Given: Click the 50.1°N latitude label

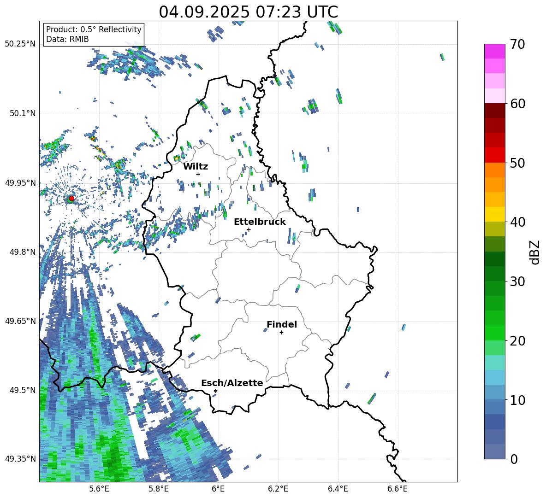Looking at the screenshot, I should pos(23,114).
